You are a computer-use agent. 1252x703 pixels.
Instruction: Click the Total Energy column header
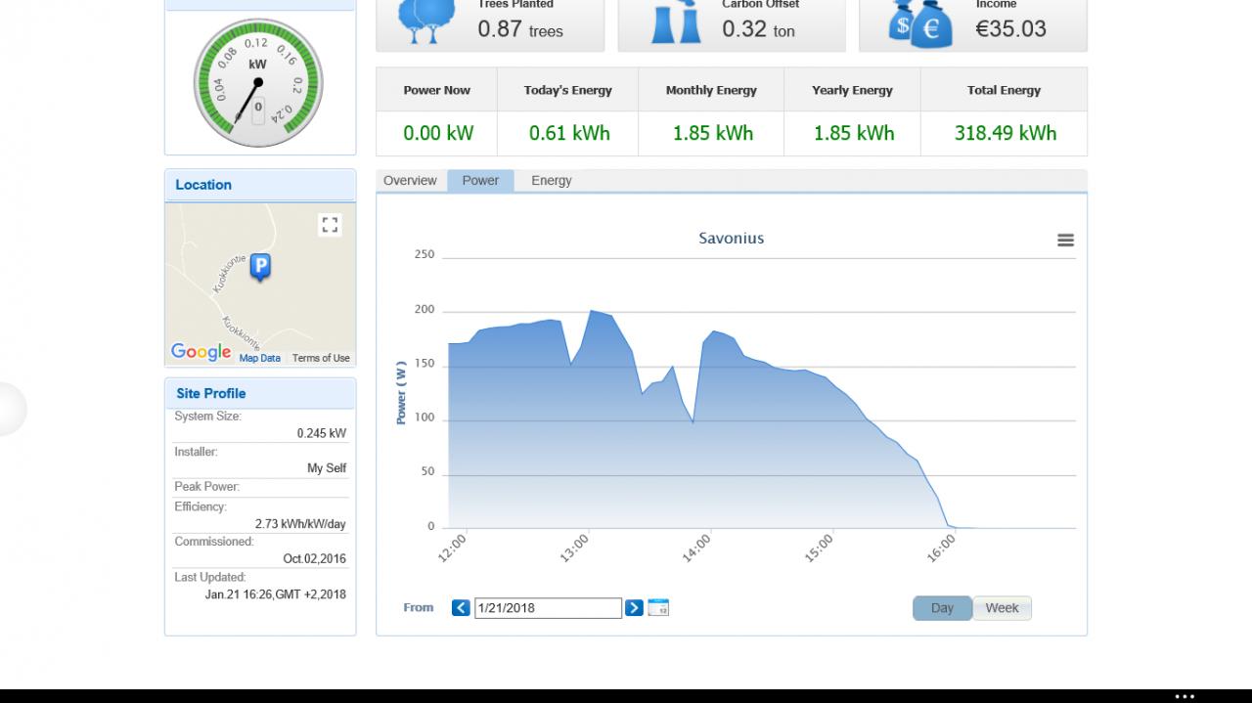pos(1004,90)
